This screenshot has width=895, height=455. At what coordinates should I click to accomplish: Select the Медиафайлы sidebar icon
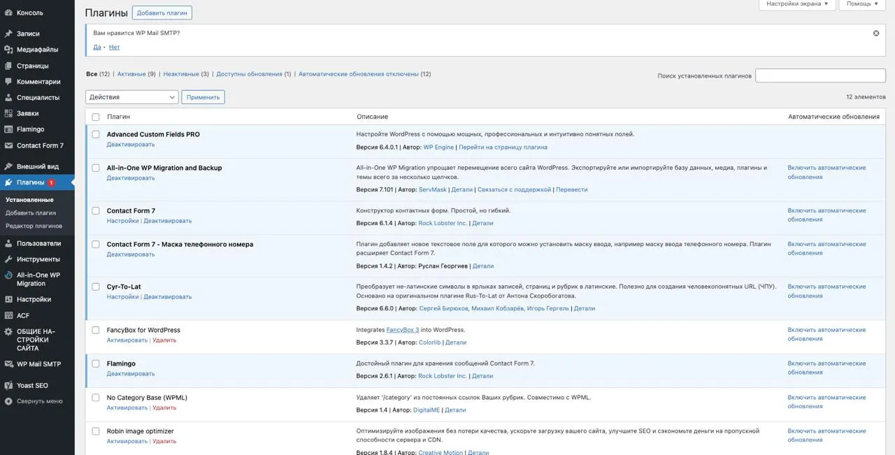pos(8,49)
